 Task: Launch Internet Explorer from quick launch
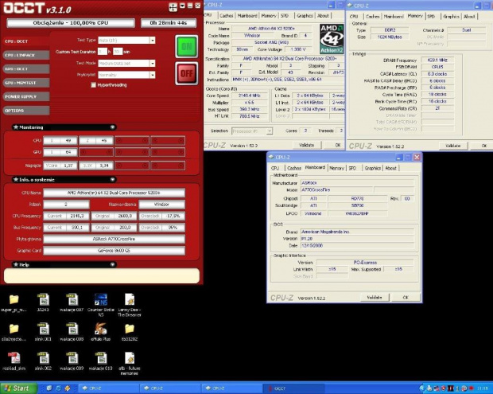coord(58,388)
